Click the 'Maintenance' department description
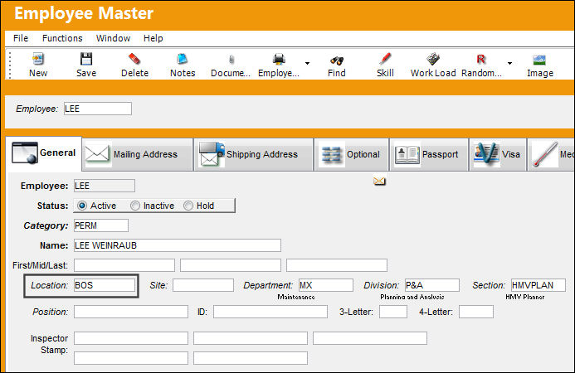Screen dimensions: 575x373 pos(296,297)
